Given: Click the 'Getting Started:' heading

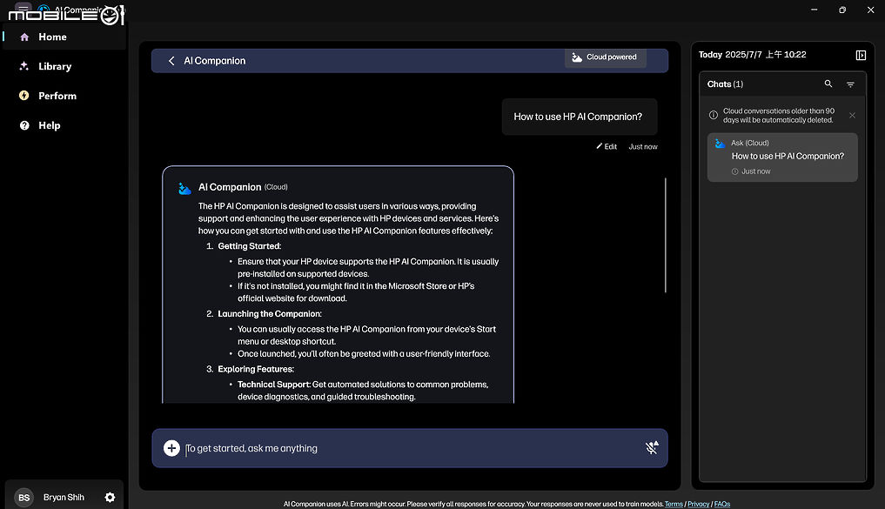Looking at the screenshot, I should [250, 246].
